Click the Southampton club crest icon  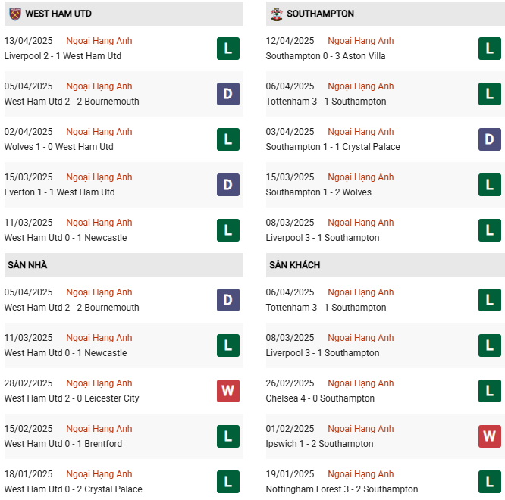point(277,14)
